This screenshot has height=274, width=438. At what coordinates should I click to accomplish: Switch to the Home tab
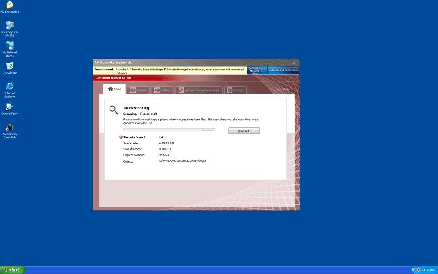point(114,89)
